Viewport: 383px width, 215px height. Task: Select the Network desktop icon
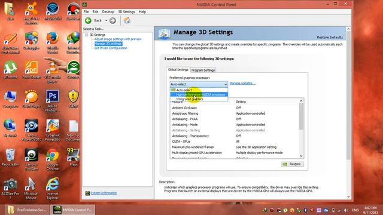[x=10, y=128]
